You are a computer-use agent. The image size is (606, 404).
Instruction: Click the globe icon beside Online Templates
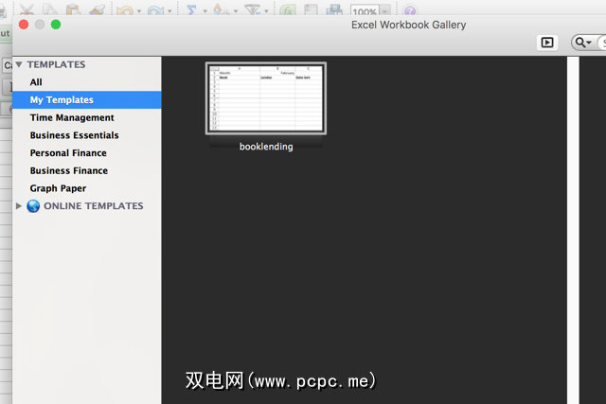[33, 206]
